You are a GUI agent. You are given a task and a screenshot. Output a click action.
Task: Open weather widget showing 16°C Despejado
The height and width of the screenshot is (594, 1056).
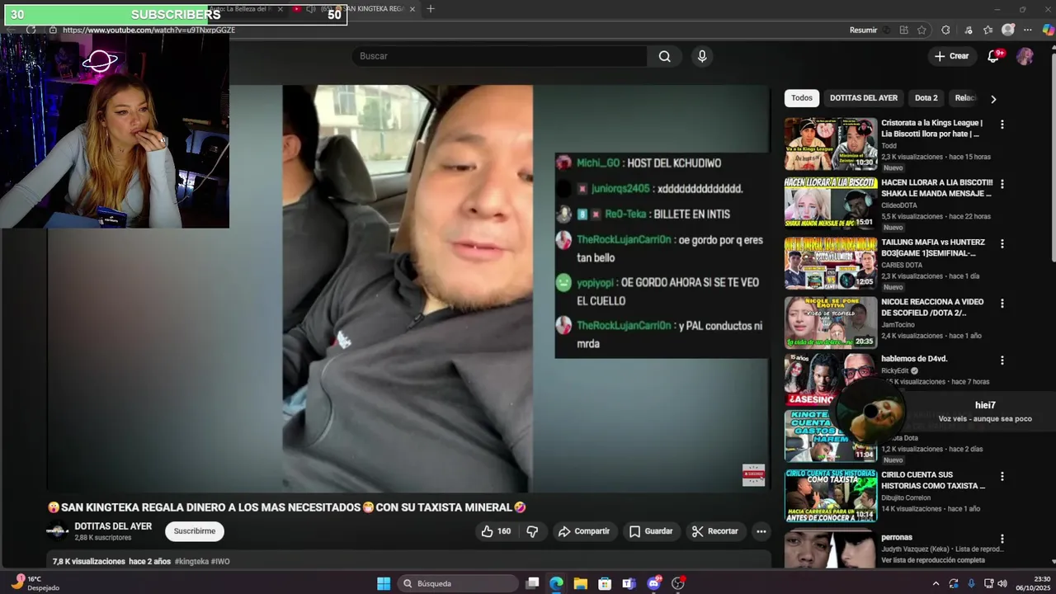pyautogui.click(x=37, y=583)
